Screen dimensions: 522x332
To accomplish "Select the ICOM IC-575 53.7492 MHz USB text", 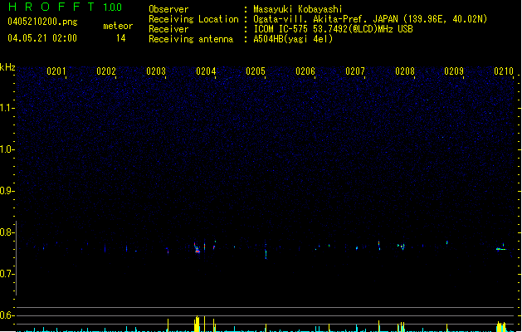I will tap(333, 29).
